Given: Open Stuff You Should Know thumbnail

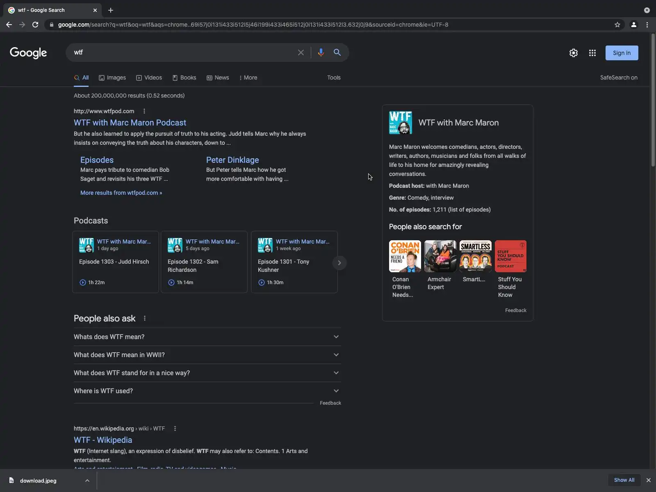Looking at the screenshot, I should point(511,256).
